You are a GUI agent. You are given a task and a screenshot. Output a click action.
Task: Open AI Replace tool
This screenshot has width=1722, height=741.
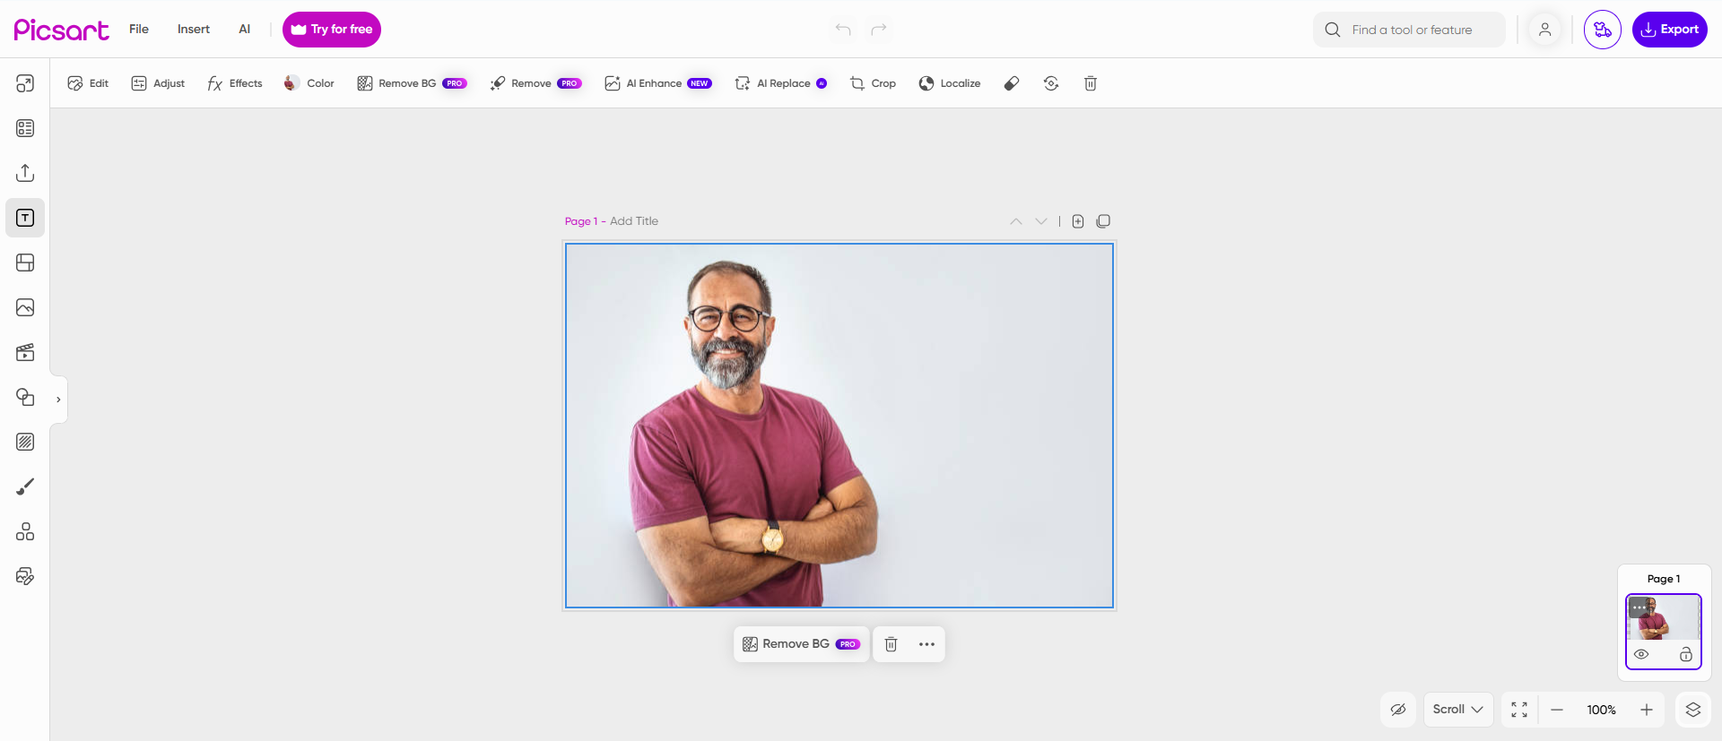(781, 83)
